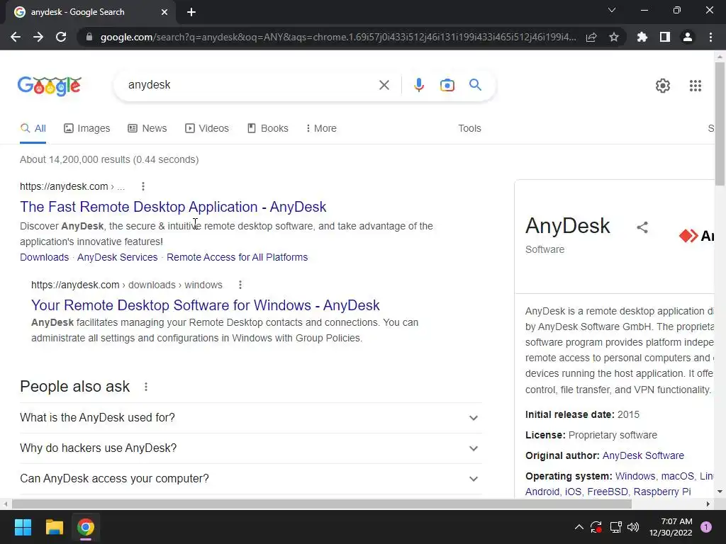This screenshot has height=544, width=726.
Task: Search by image with camera icon
Action: (x=447, y=85)
